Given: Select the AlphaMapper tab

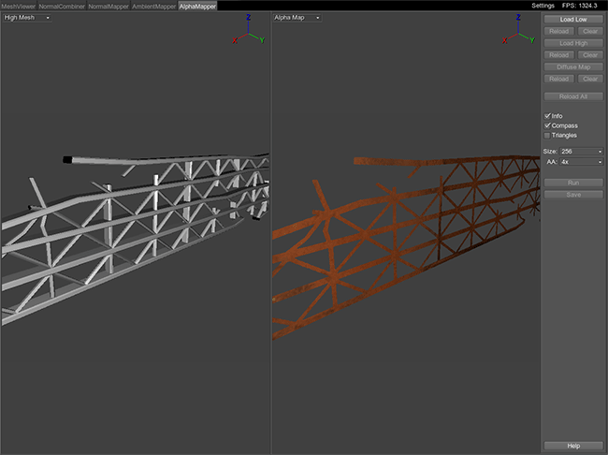Looking at the screenshot, I should 198,6.
